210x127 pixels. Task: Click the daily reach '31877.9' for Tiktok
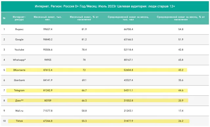(x=128, y=121)
